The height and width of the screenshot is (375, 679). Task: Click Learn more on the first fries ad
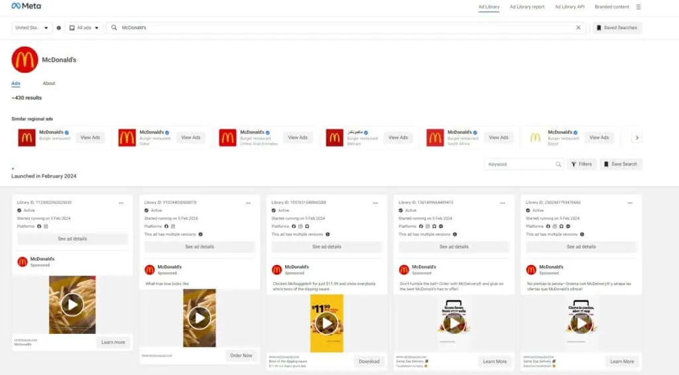point(113,342)
